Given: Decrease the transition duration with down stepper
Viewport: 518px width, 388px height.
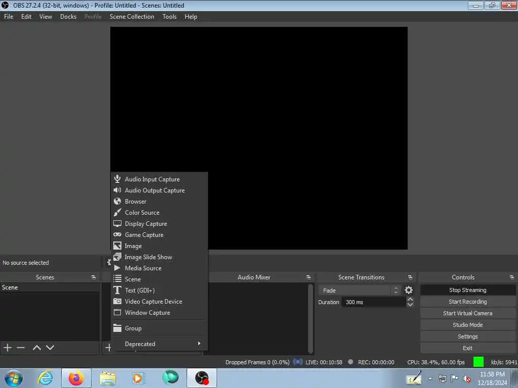Looking at the screenshot, I should [x=410, y=305].
